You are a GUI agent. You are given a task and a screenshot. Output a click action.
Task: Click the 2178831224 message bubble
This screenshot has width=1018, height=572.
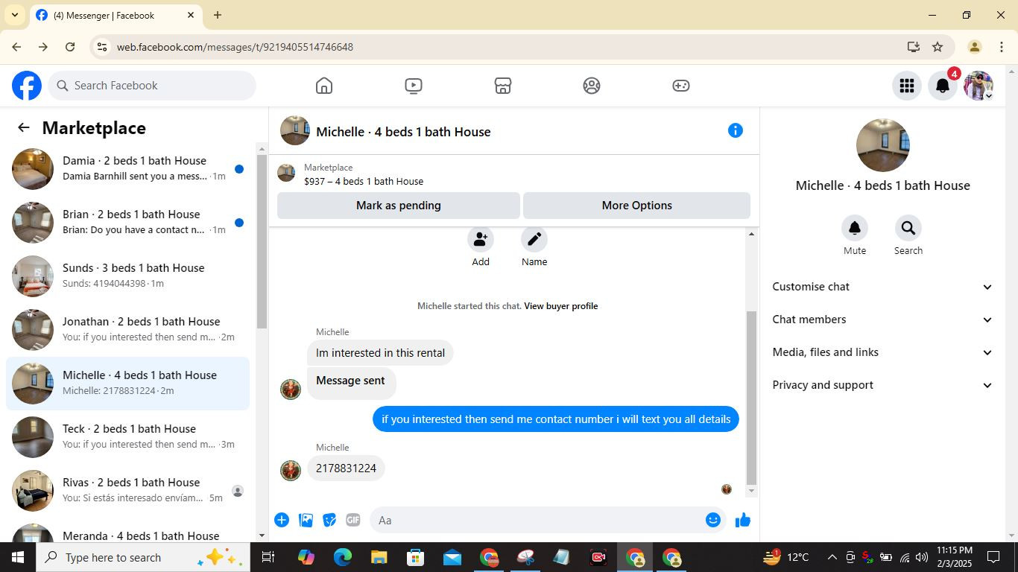tap(347, 468)
